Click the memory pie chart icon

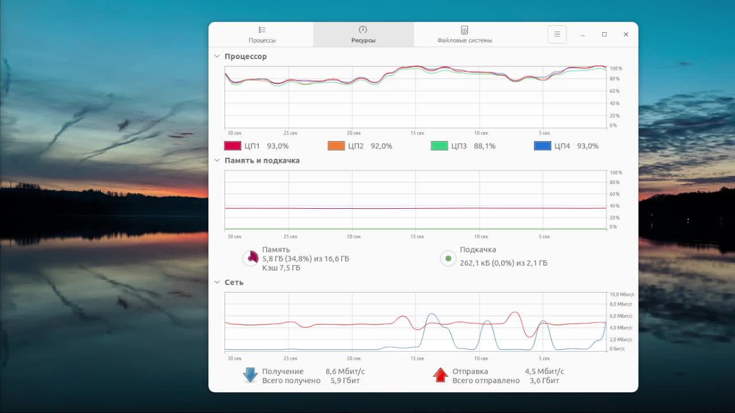pyautogui.click(x=251, y=258)
